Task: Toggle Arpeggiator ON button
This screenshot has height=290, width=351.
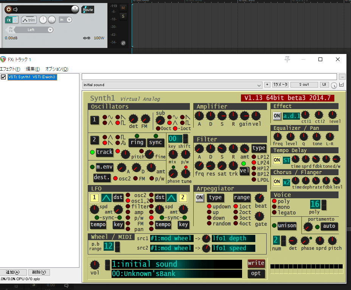Action: pos(199,198)
